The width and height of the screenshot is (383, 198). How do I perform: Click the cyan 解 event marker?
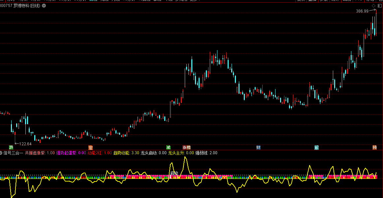pos(316,147)
